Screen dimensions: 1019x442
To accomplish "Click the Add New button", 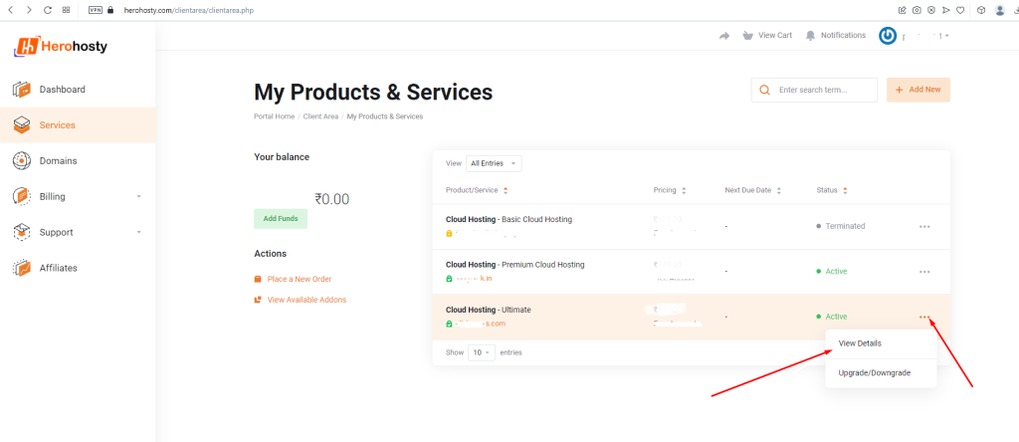I will [x=917, y=90].
